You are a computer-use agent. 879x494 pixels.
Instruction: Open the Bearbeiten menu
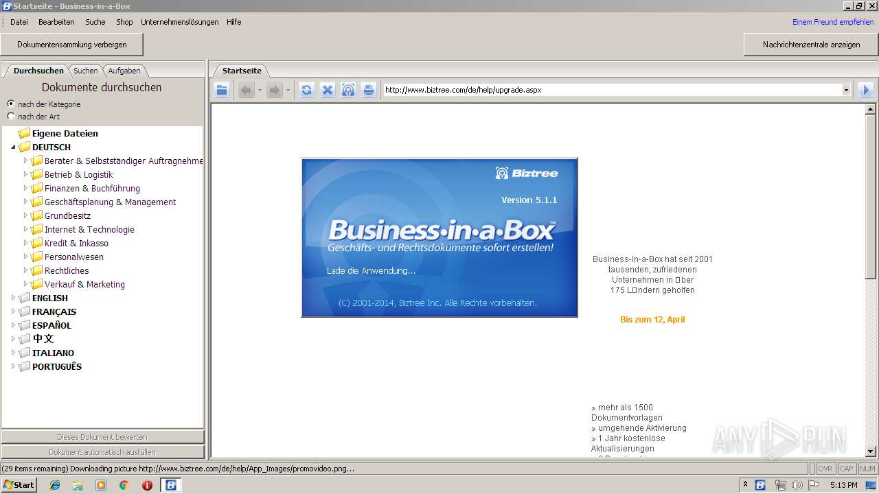click(x=56, y=22)
